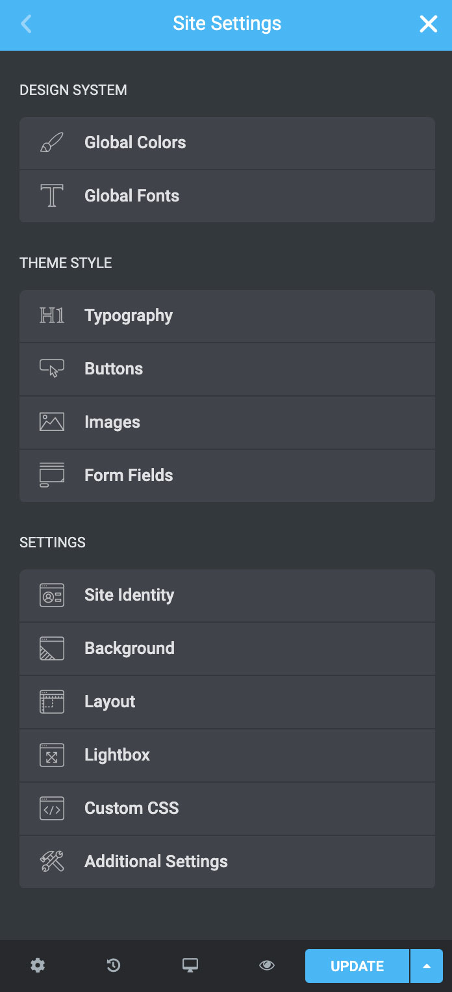The height and width of the screenshot is (992, 452).
Task: Open revision history in footer
Action: [x=114, y=965]
